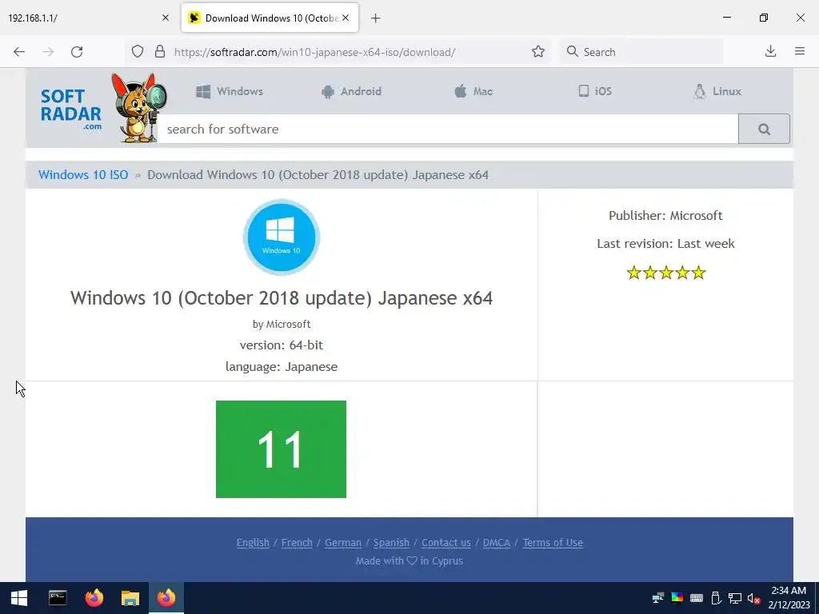The image size is (819, 614).
Task: Click the Last revision: Last week text
Action: tap(665, 243)
